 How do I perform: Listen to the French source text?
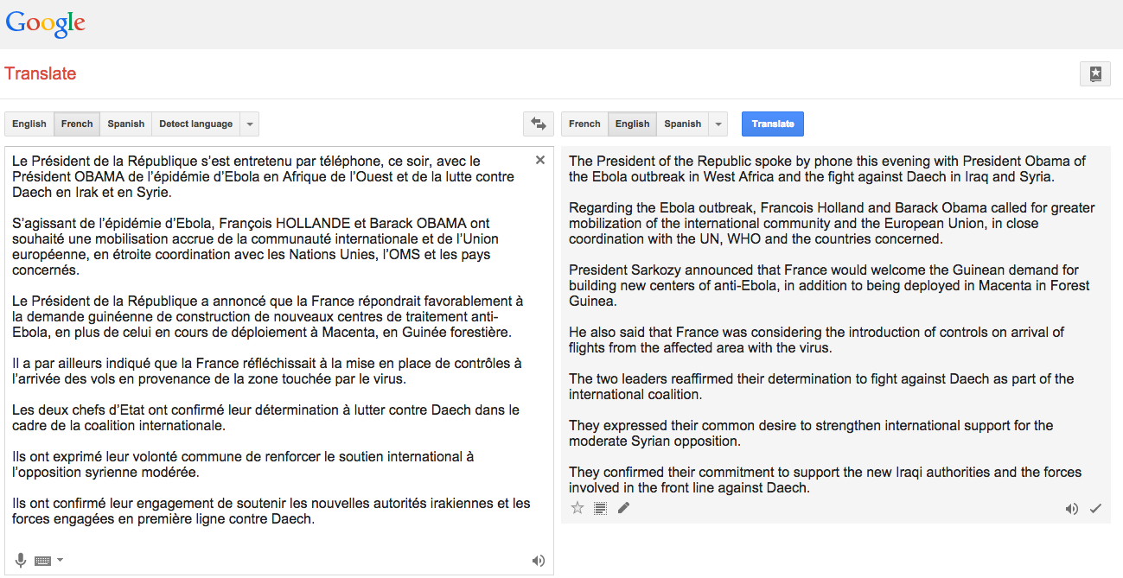[539, 561]
